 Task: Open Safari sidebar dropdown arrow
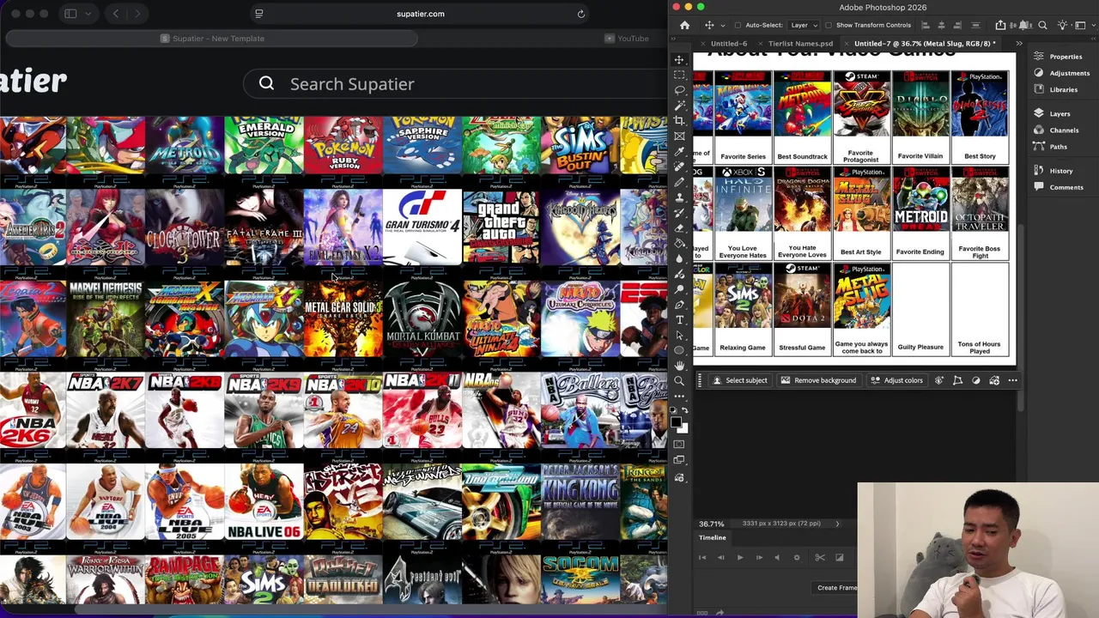pyautogui.click(x=88, y=14)
